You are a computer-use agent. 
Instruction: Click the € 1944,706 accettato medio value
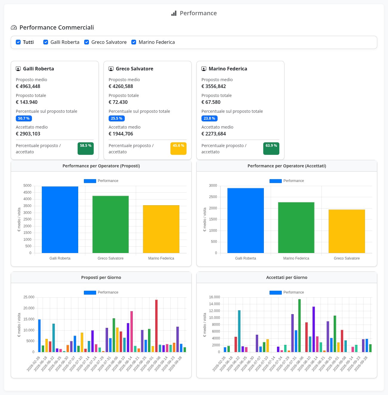tap(121, 134)
